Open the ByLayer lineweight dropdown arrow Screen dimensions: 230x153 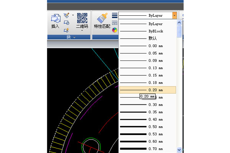(175, 16)
